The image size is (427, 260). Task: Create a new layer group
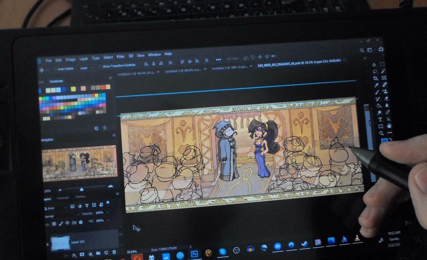pyautogui.click(x=98, y=253)
